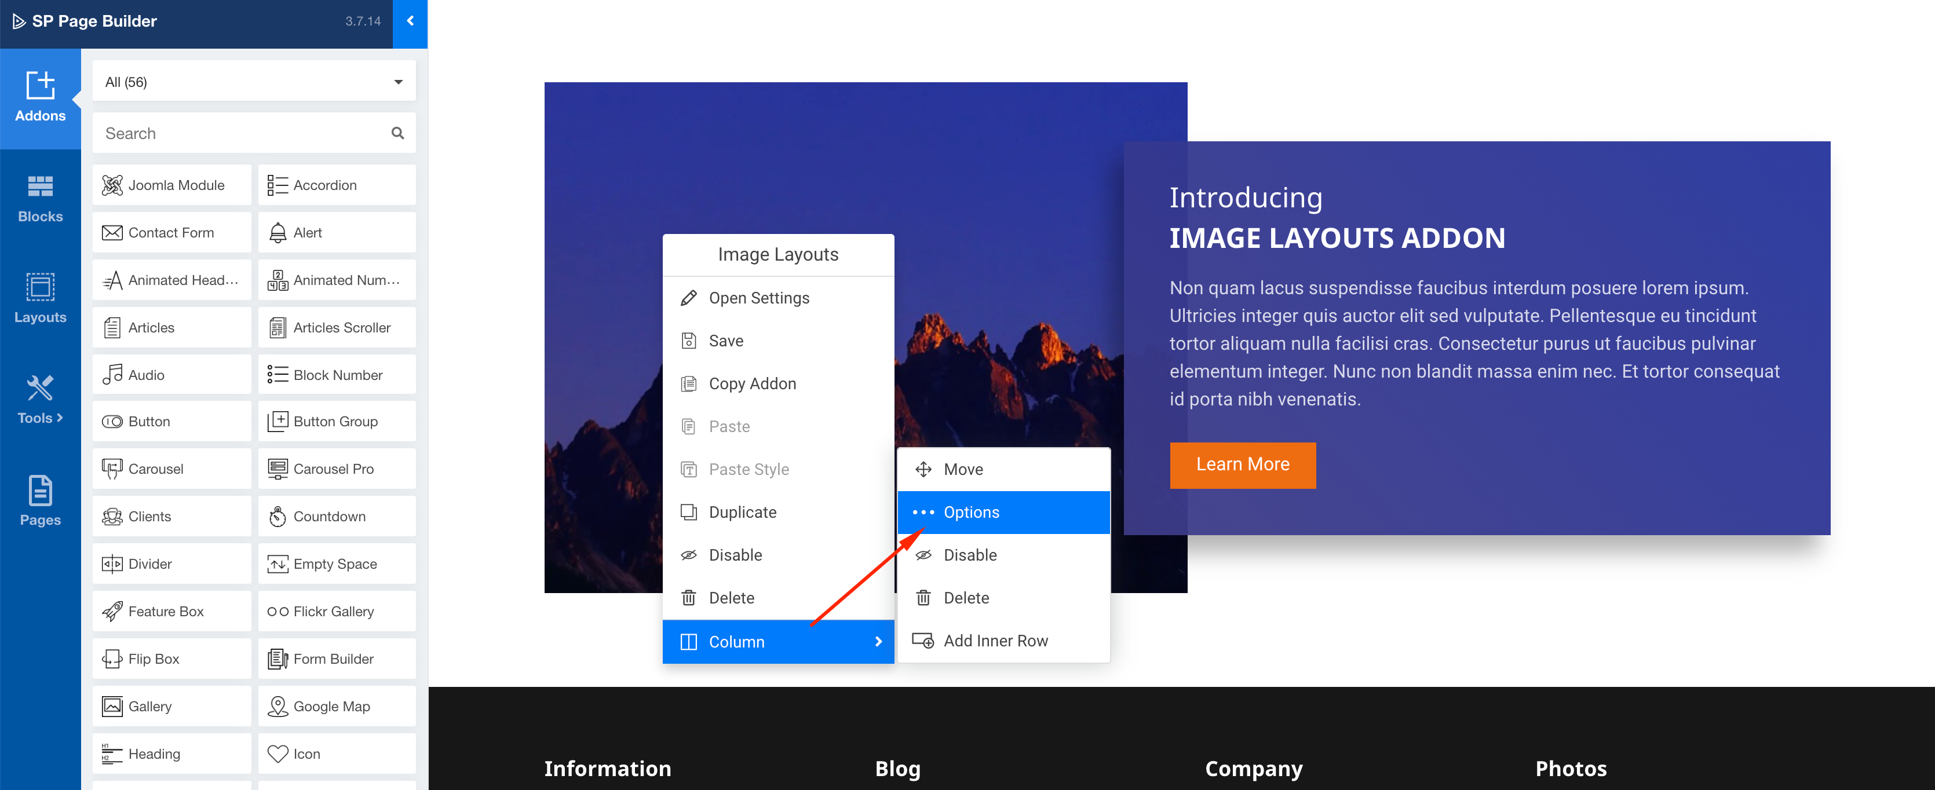
Task: Disable the Image Layouts addon
Action: tap(735, 555)
